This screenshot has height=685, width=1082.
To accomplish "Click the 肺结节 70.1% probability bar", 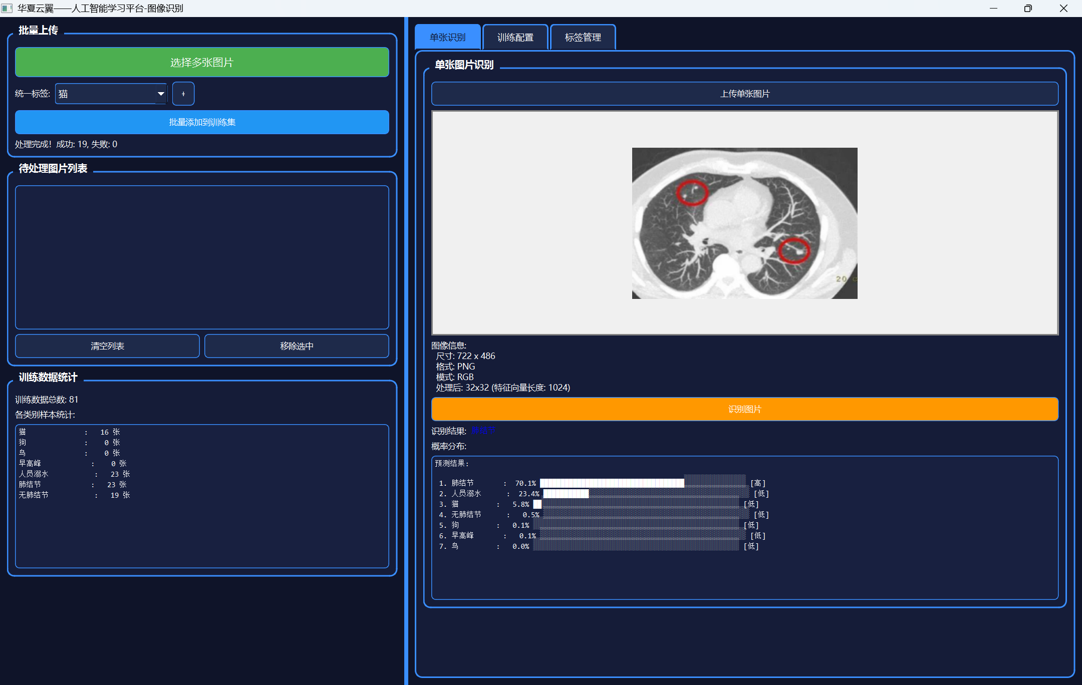I will pyautogui.click(x=612, y=483).
